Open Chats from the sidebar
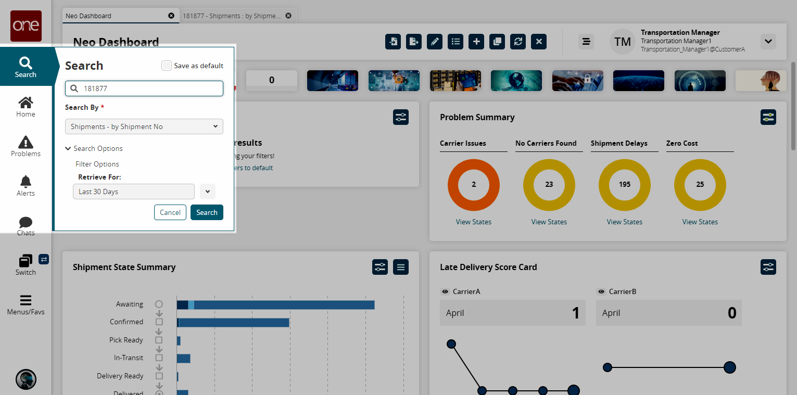The image size is (797, 395). 26,225
